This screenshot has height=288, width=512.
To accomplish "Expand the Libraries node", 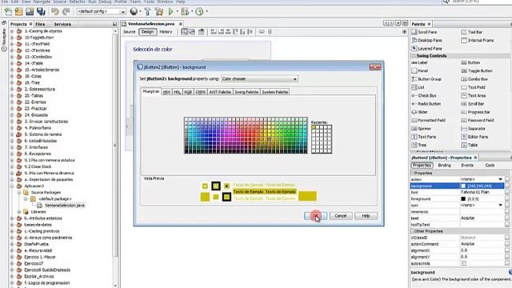I will [x=19, y=211].
